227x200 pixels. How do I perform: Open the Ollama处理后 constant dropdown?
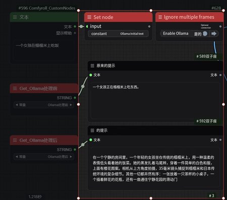[44, 157]
